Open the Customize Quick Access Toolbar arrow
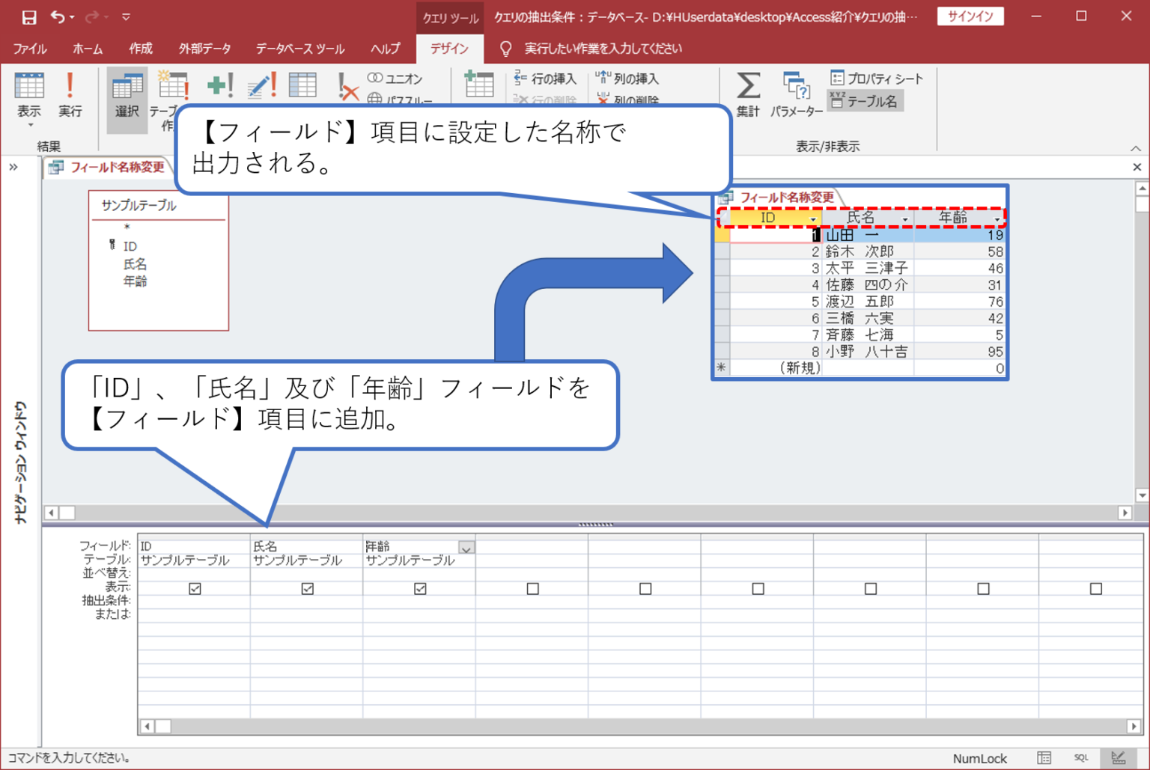Viewport: 1150px width, 770px height. [126, 16]
